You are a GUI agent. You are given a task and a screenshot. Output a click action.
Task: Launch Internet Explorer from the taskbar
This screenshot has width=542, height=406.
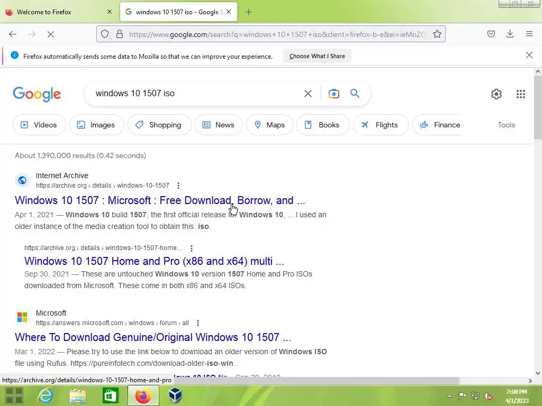coord(46,395)
